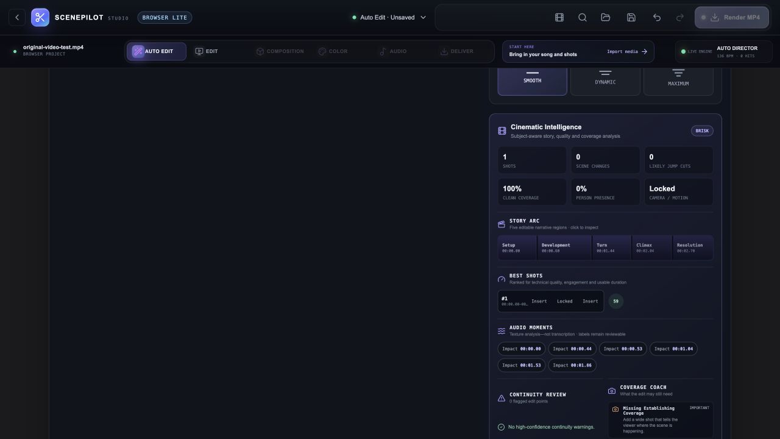780x439 pixels.
Task: Undo the last action
Action: [657, 18]
